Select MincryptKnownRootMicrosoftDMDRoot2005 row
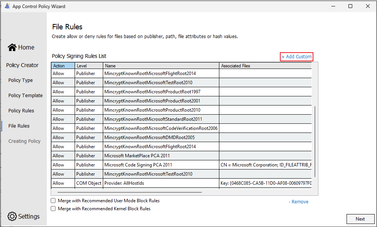 (x=181, y=137)
